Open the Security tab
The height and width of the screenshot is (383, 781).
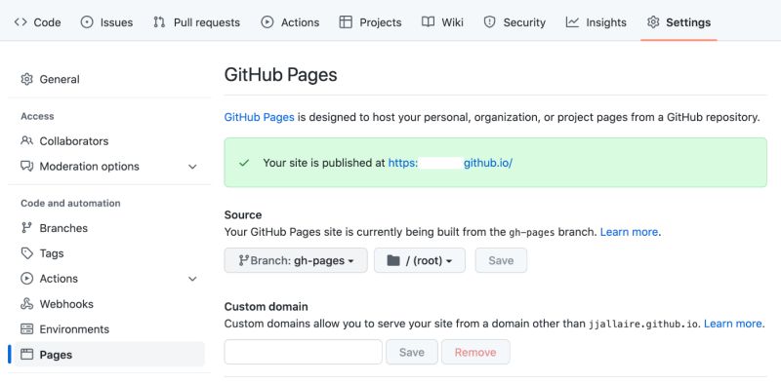514,22
